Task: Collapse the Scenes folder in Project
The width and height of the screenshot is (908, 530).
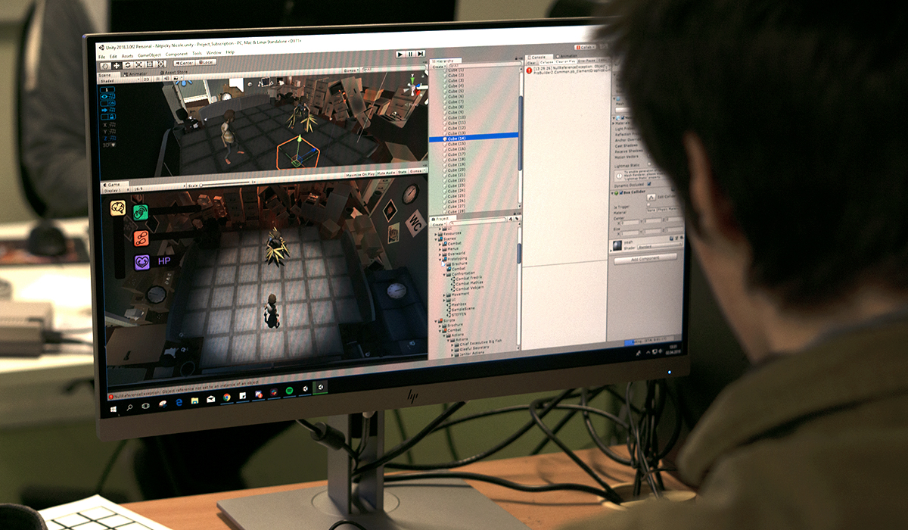Action: [436, 239]
